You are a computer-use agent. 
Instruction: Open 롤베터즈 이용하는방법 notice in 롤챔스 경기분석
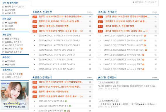54,92
